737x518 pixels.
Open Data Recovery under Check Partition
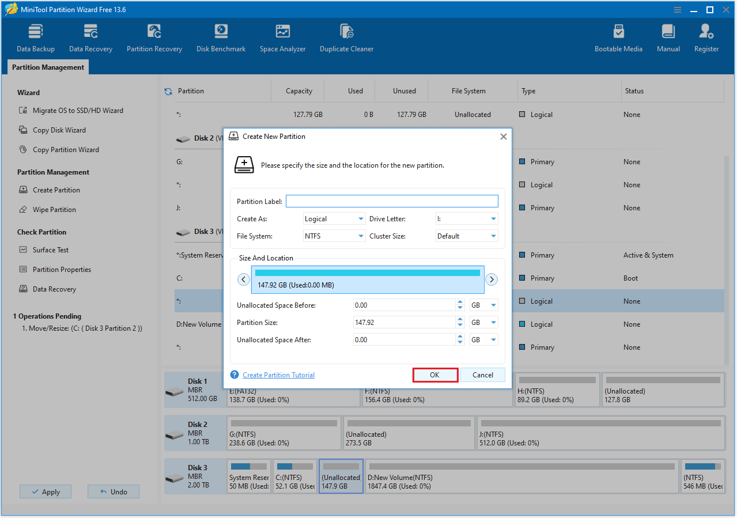point(47,289)
